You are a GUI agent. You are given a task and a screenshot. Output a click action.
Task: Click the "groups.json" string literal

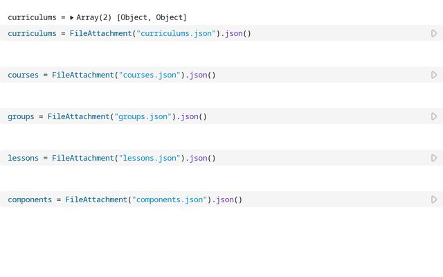143,116
